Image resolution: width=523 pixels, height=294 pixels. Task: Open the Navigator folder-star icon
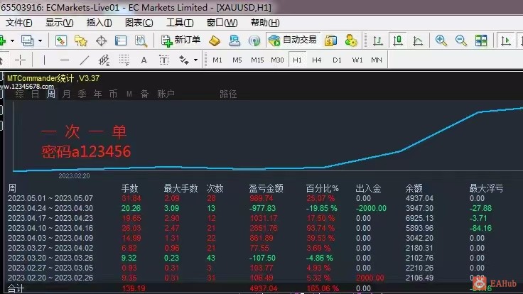click(x=81, y=40)
